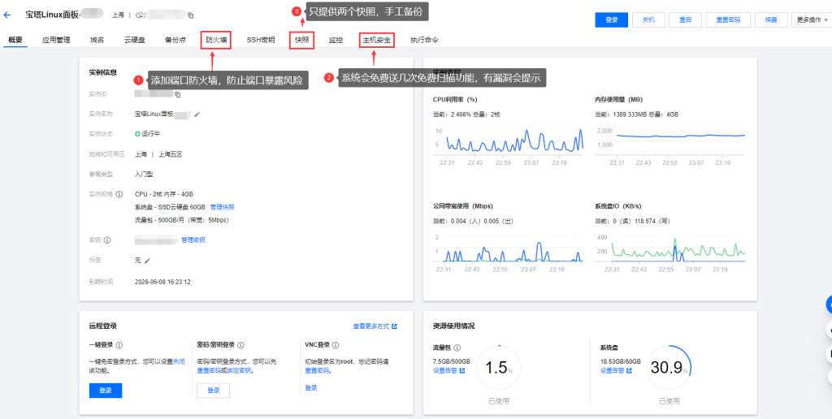Switch to the 快照 tab
This screenshot has width=832, height=419.
tap(302, 40)
